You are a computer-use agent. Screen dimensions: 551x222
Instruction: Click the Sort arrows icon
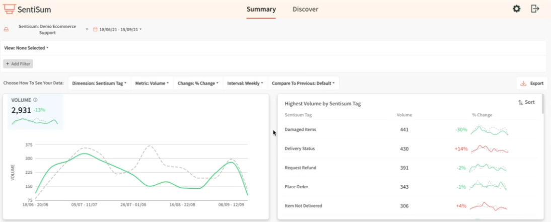pos(520,103)
